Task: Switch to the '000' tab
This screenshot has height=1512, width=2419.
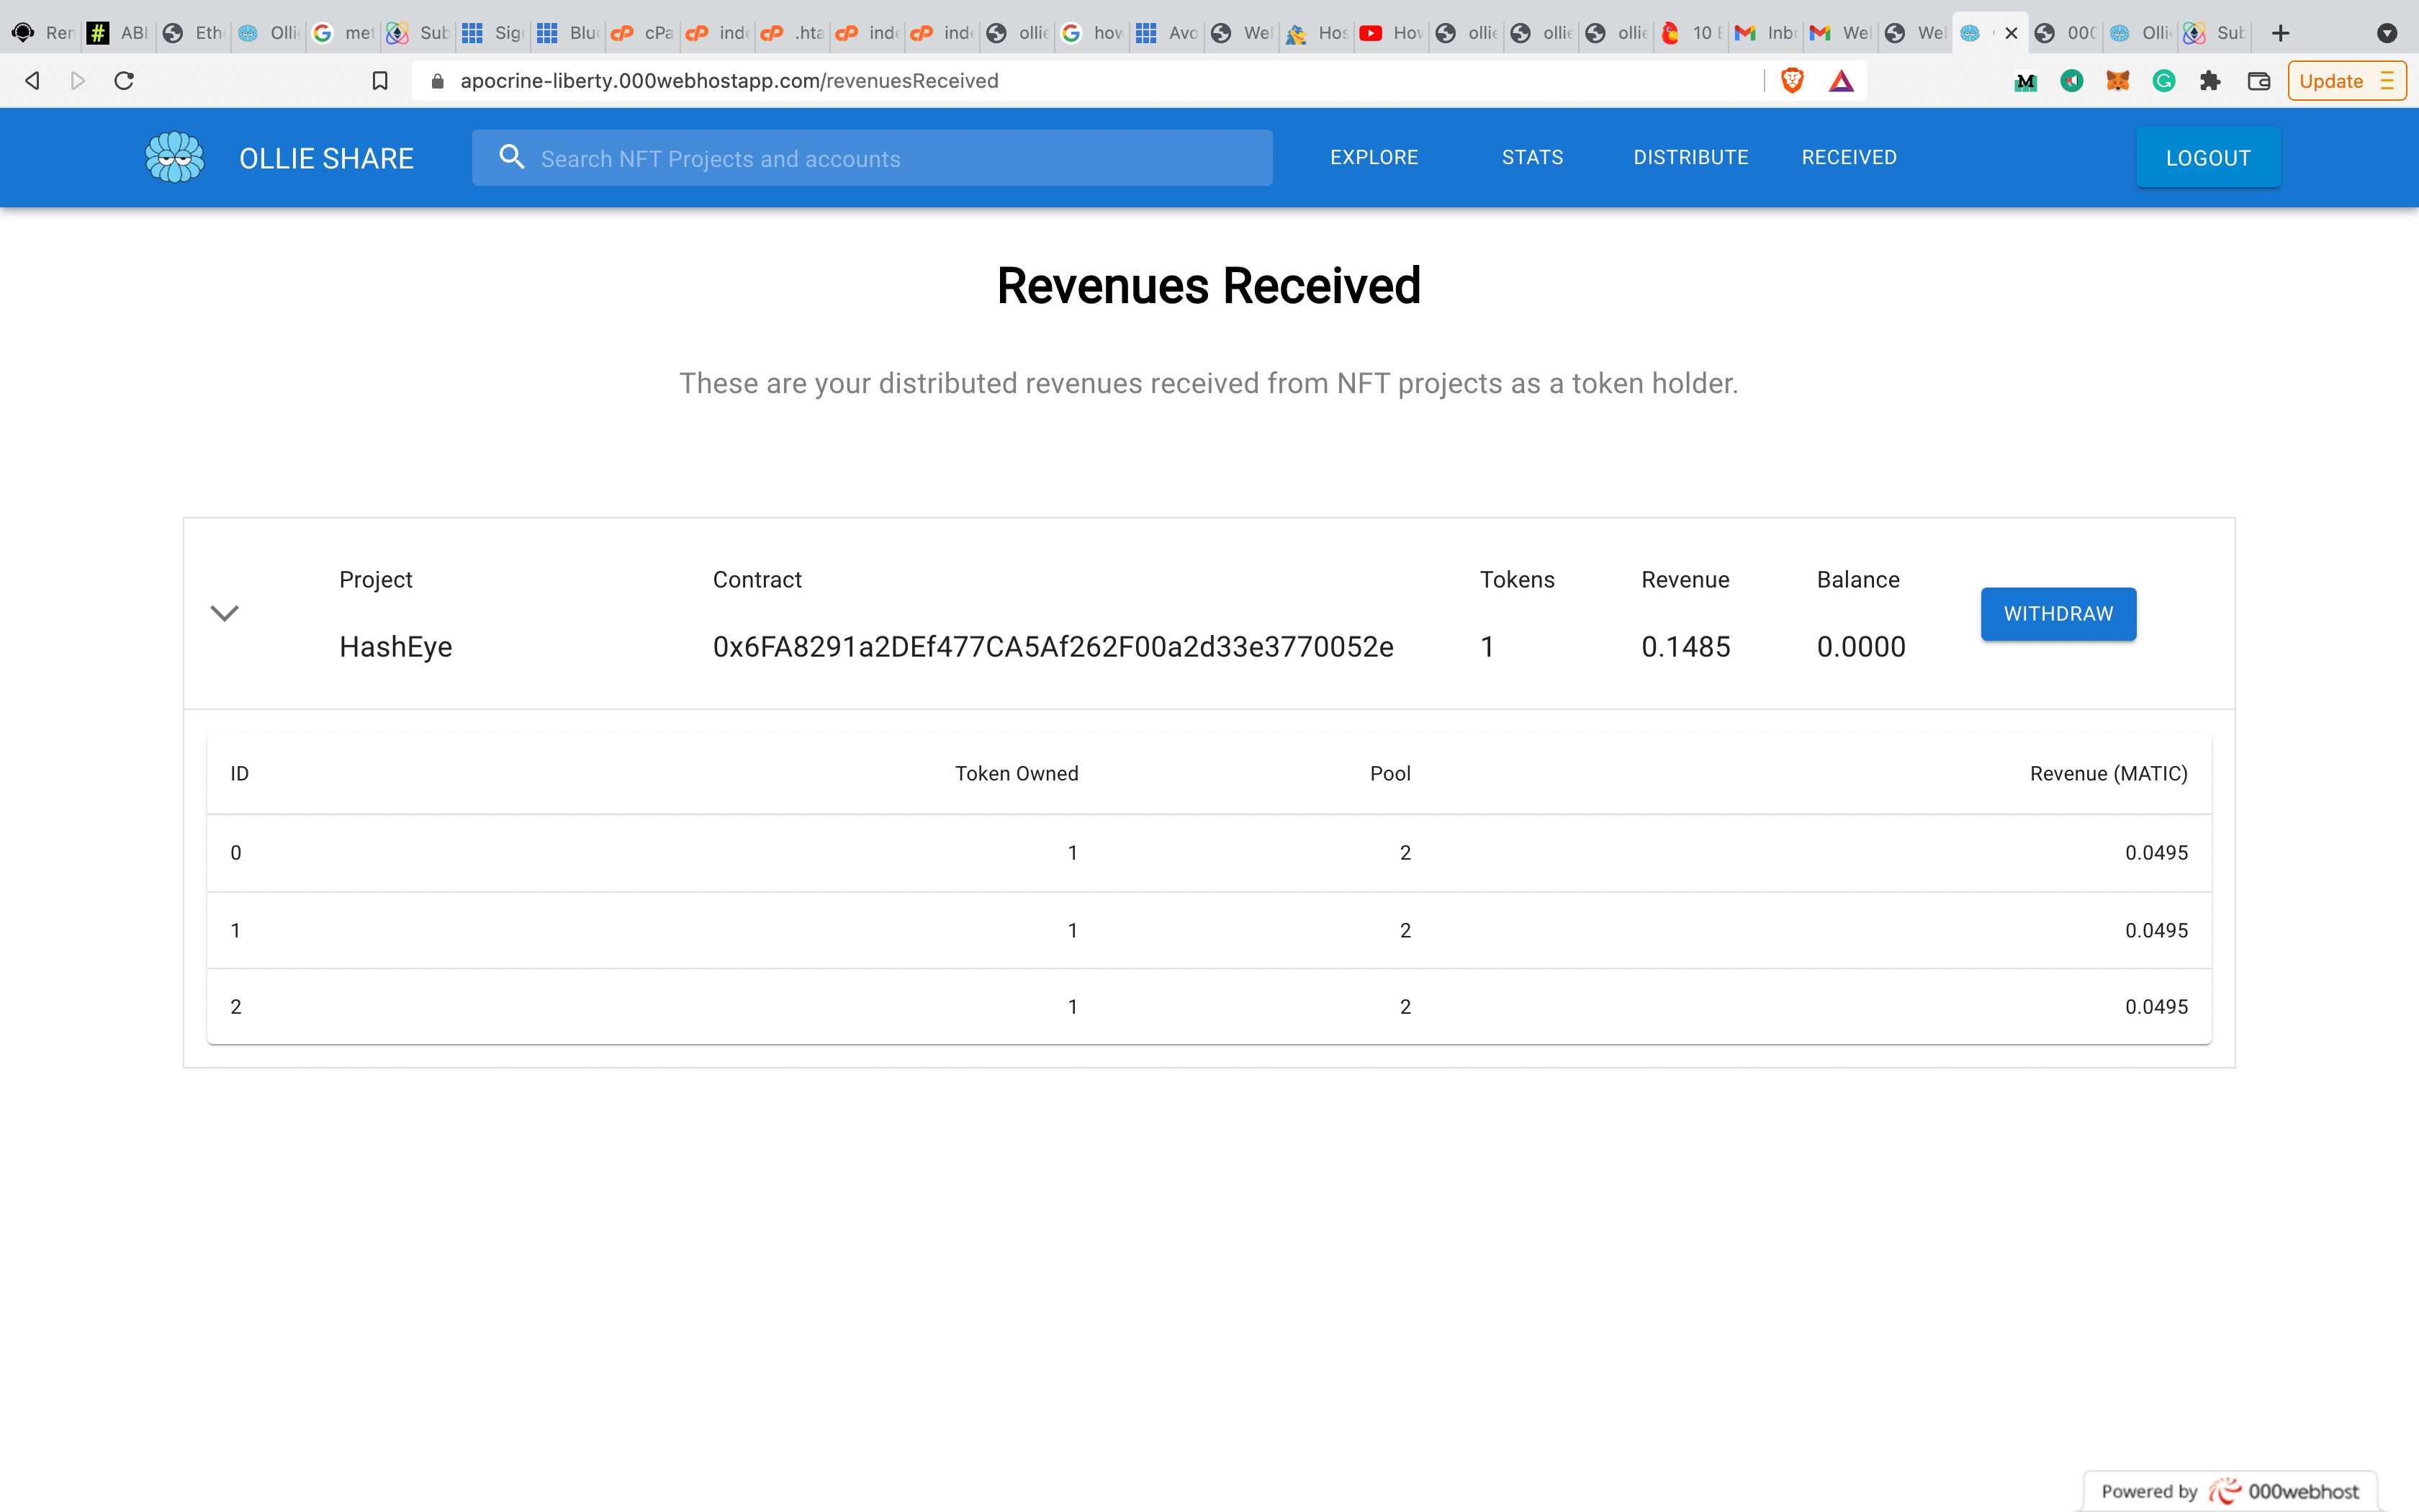Action: pos(2065,33)
